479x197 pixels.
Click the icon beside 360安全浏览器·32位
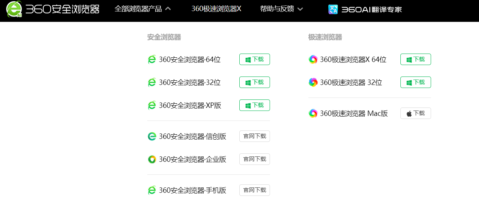pos(152,83)
